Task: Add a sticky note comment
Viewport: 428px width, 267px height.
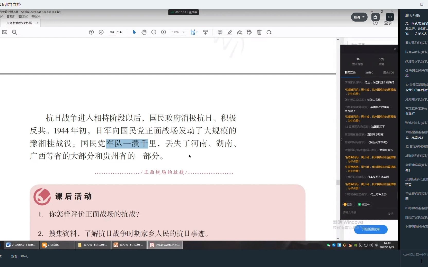Action: pyautogui.click(x=220, y=32)
